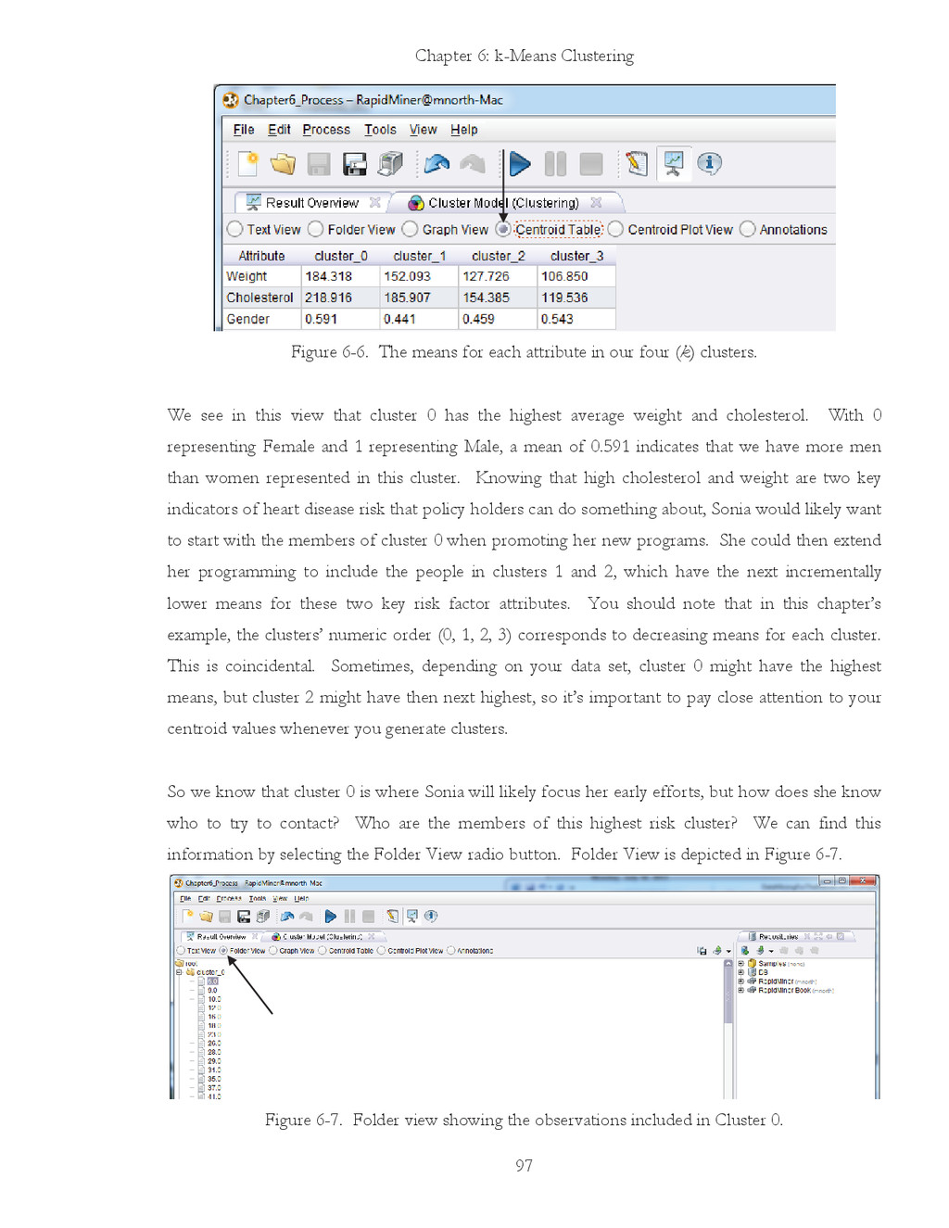Click the RapidMiner logo in Figure 6-6 title bar

click(231, 100)
